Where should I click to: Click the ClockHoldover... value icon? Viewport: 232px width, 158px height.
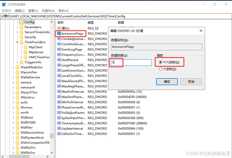pyautogui.click(x=59, y=44)
